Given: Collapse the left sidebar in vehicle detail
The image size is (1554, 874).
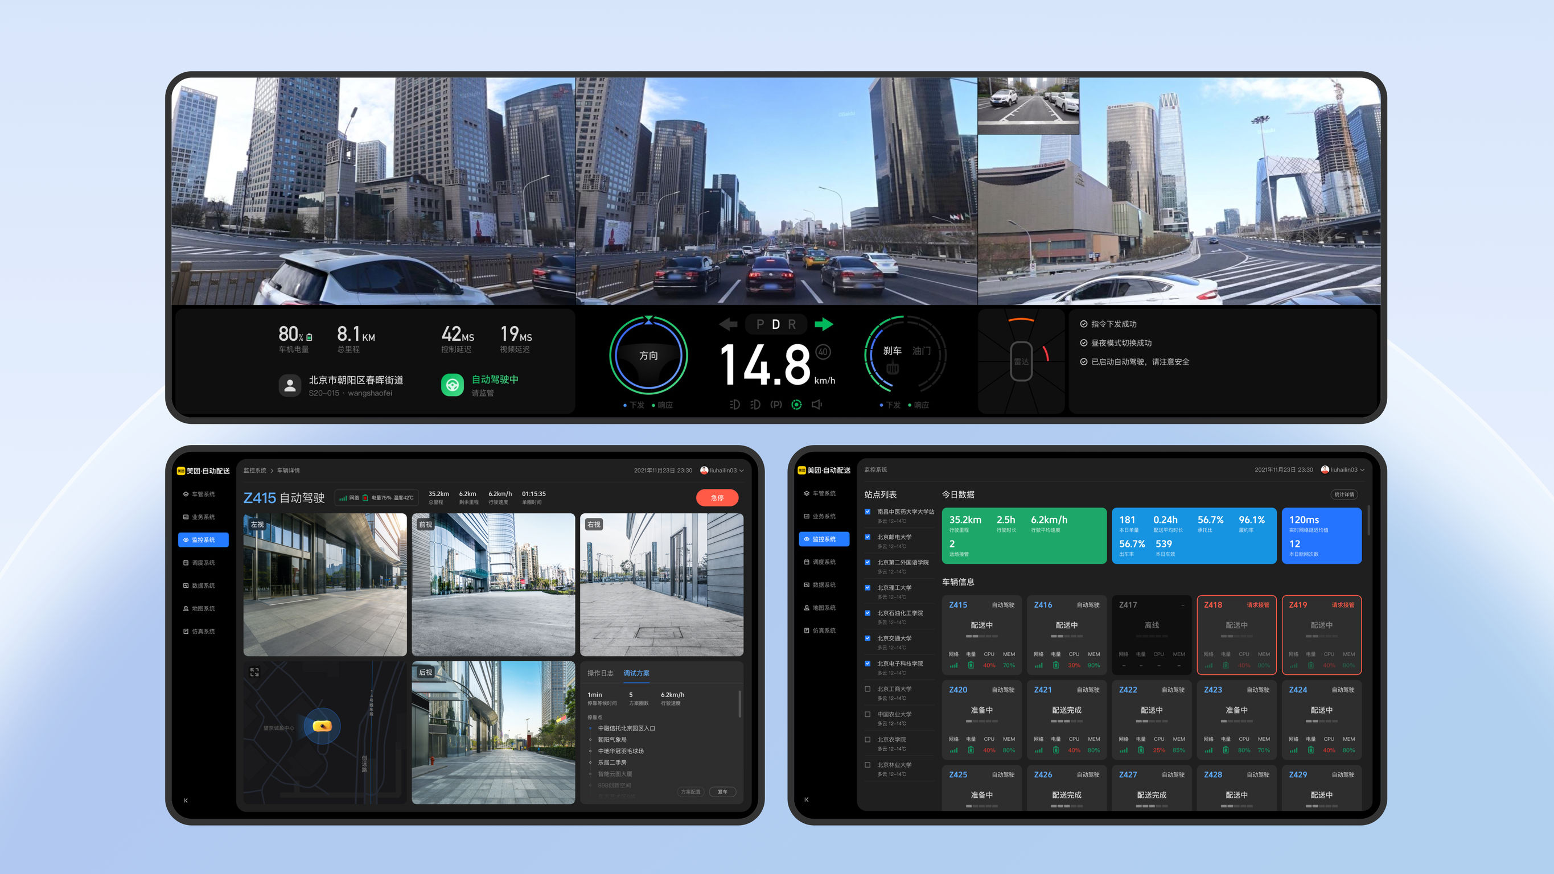Looking at the screenshot, I should pos(186,801).
